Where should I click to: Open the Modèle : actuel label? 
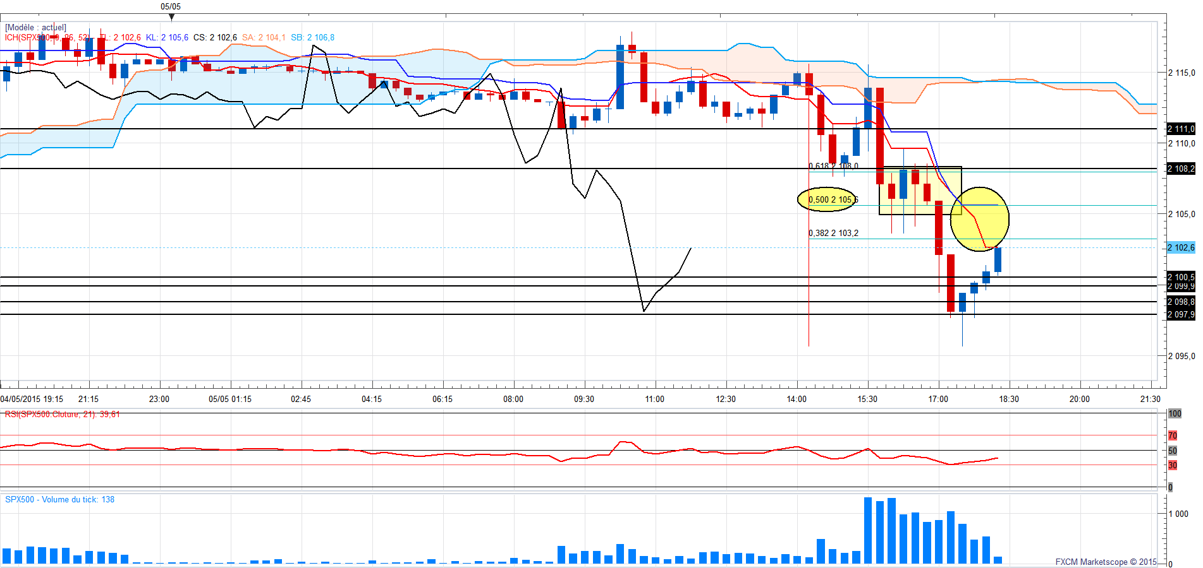(x=35, y=27)
